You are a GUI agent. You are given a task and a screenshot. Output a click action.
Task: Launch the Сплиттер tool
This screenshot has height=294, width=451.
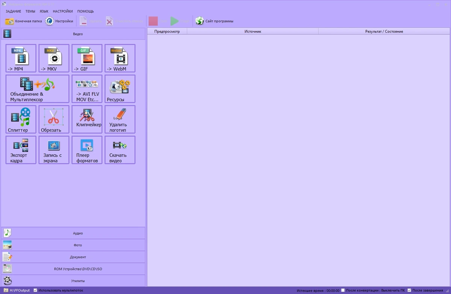point(21,119)
